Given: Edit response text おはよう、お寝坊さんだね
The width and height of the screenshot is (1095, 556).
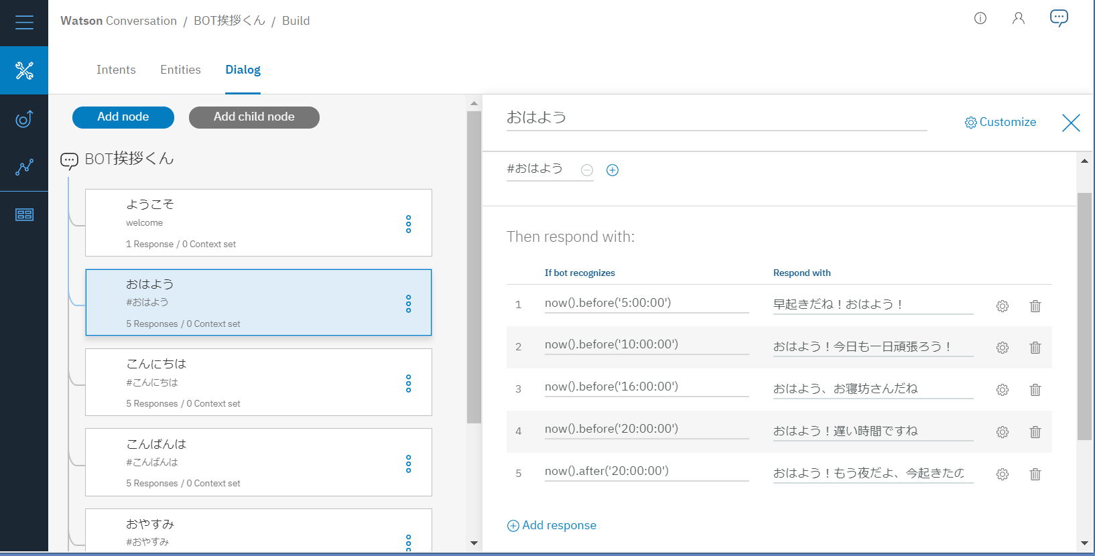Looking at the screenshot, I should [873, 389].
